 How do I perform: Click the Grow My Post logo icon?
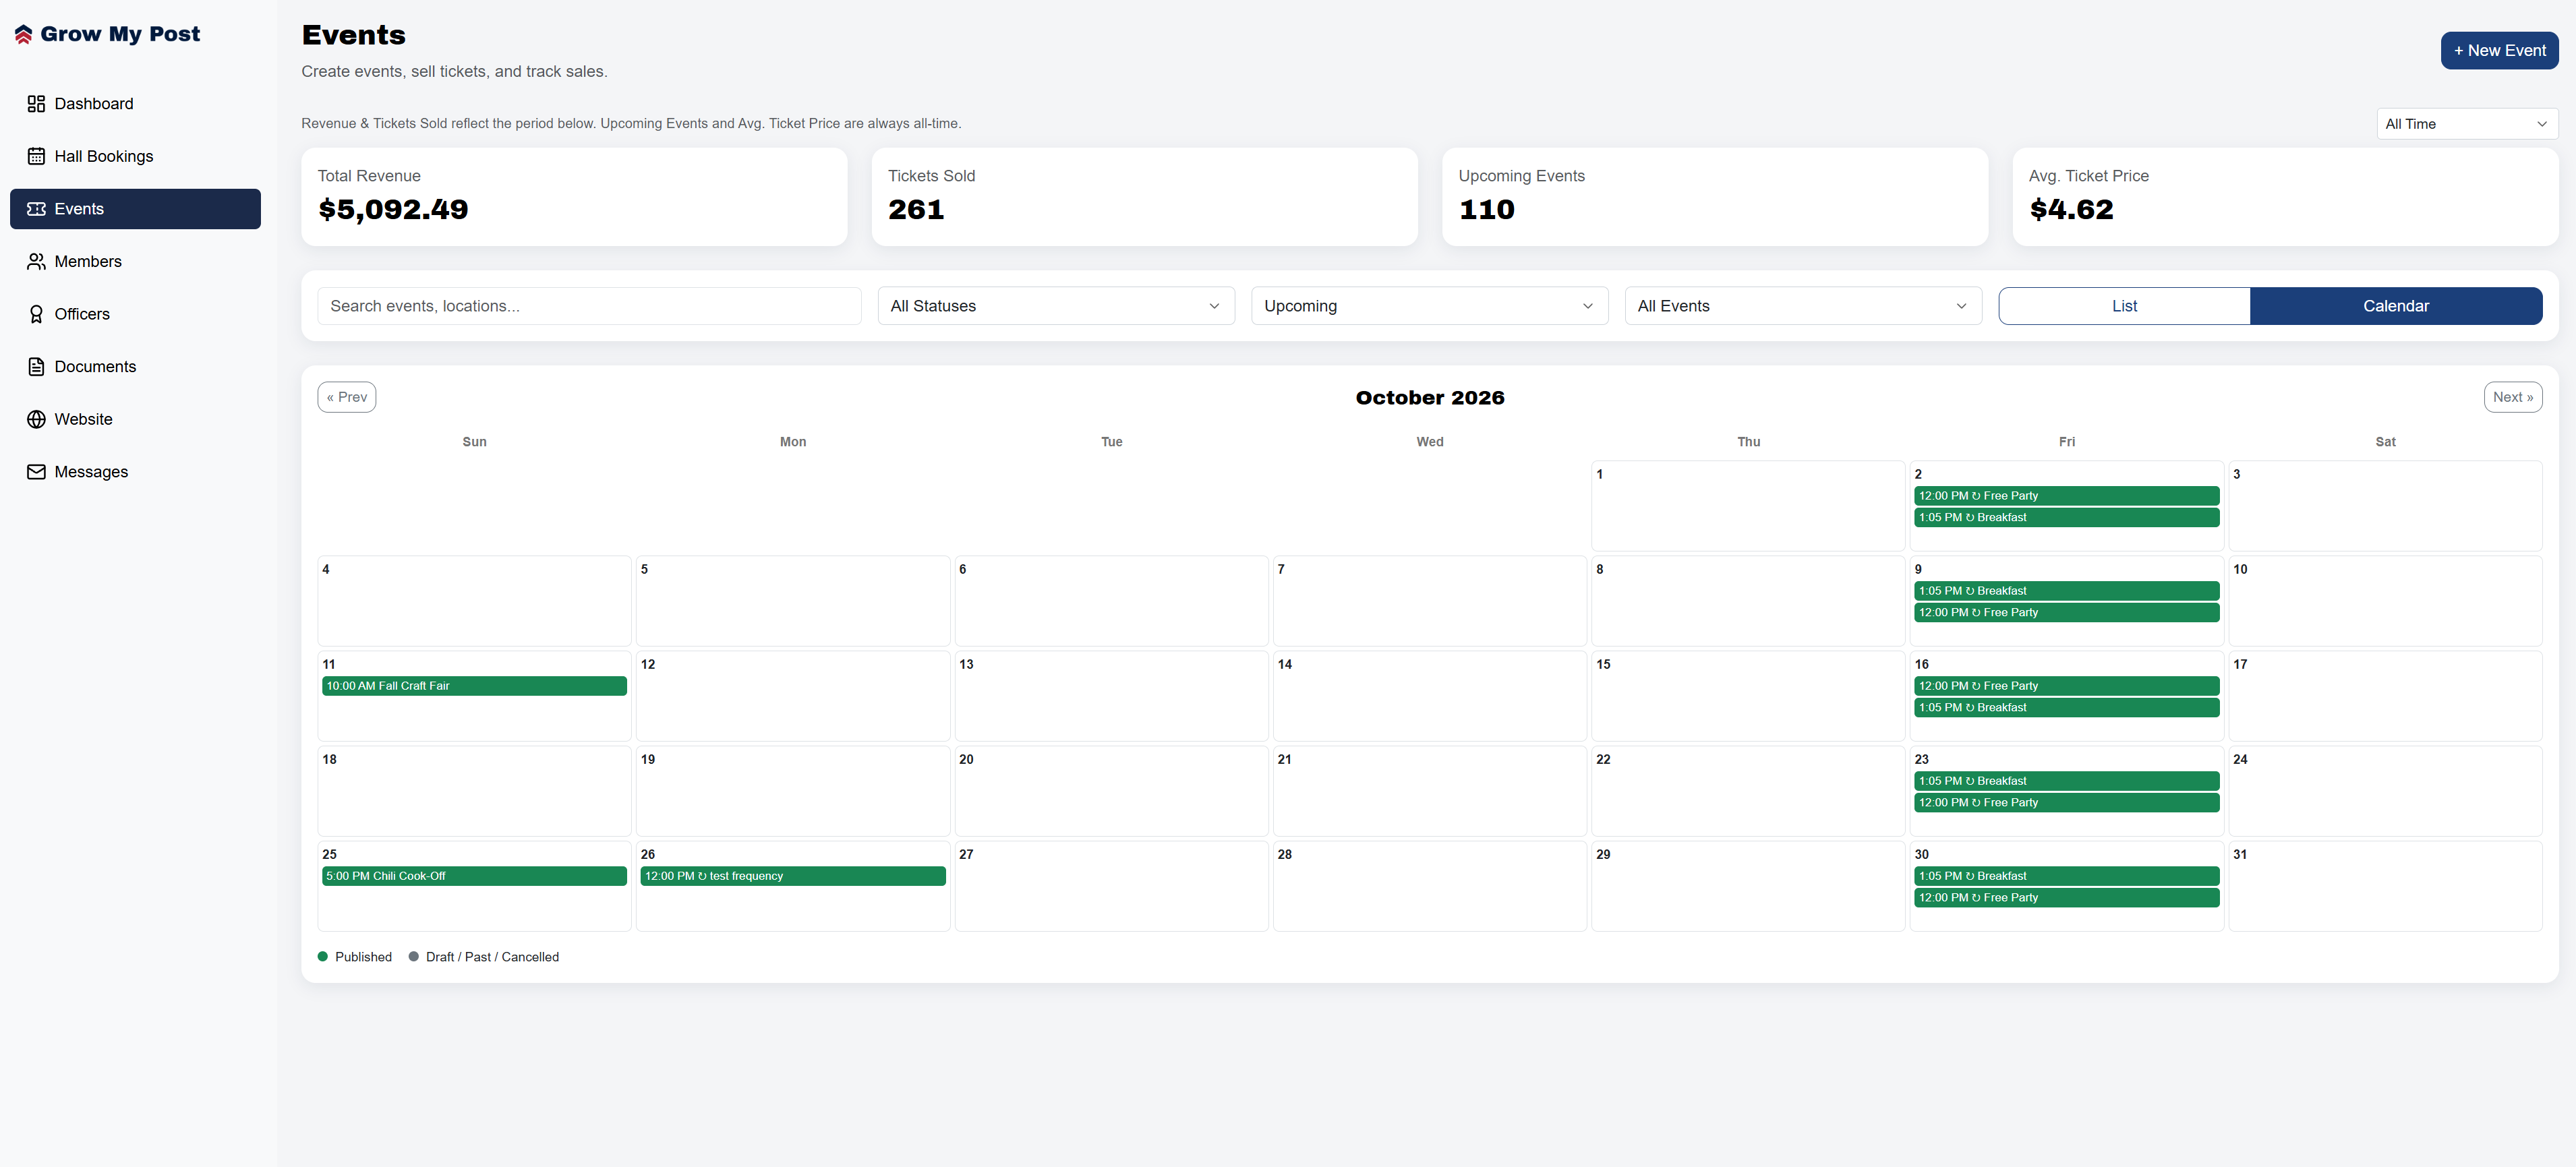tap(24, 34)
